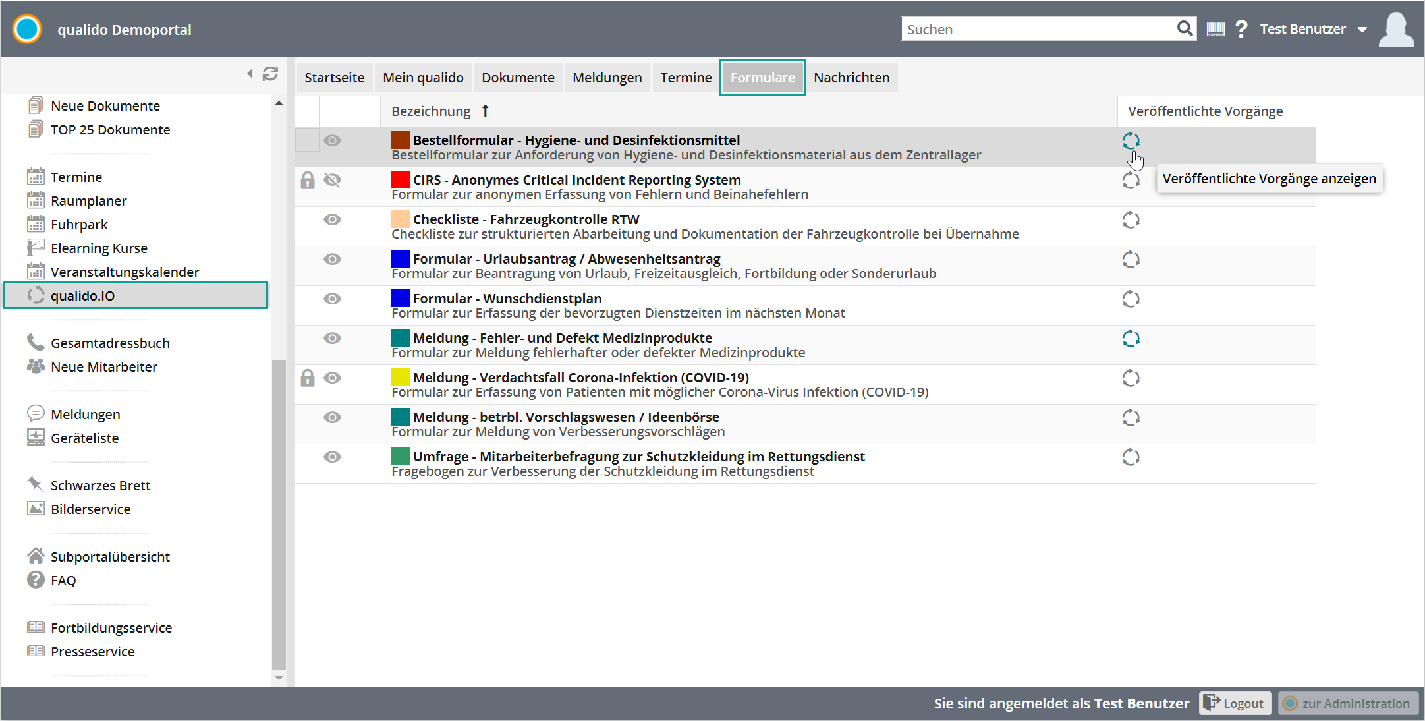
Task: Click the lock icon on CIRS row
Action: pos(308,181)
